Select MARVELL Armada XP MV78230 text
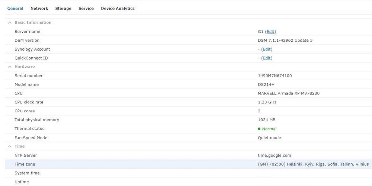Image resolution: width=372 pixels, height=186 pixels. click(x=289, y=93)
